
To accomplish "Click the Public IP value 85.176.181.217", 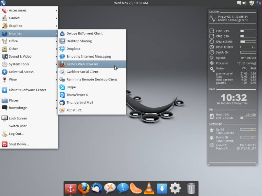I will 246,149.
